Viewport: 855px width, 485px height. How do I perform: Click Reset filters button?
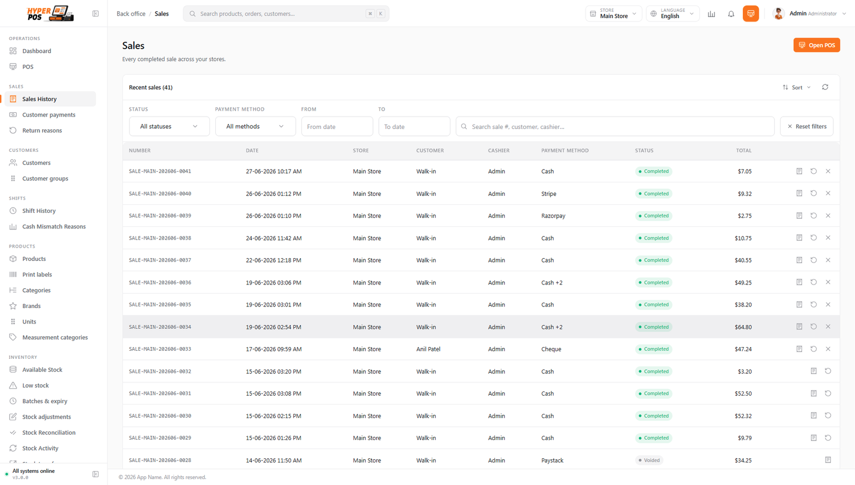[x=806, y=126]
